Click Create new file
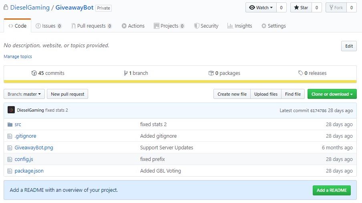The image size is (362, 203). tap(232, 94)
